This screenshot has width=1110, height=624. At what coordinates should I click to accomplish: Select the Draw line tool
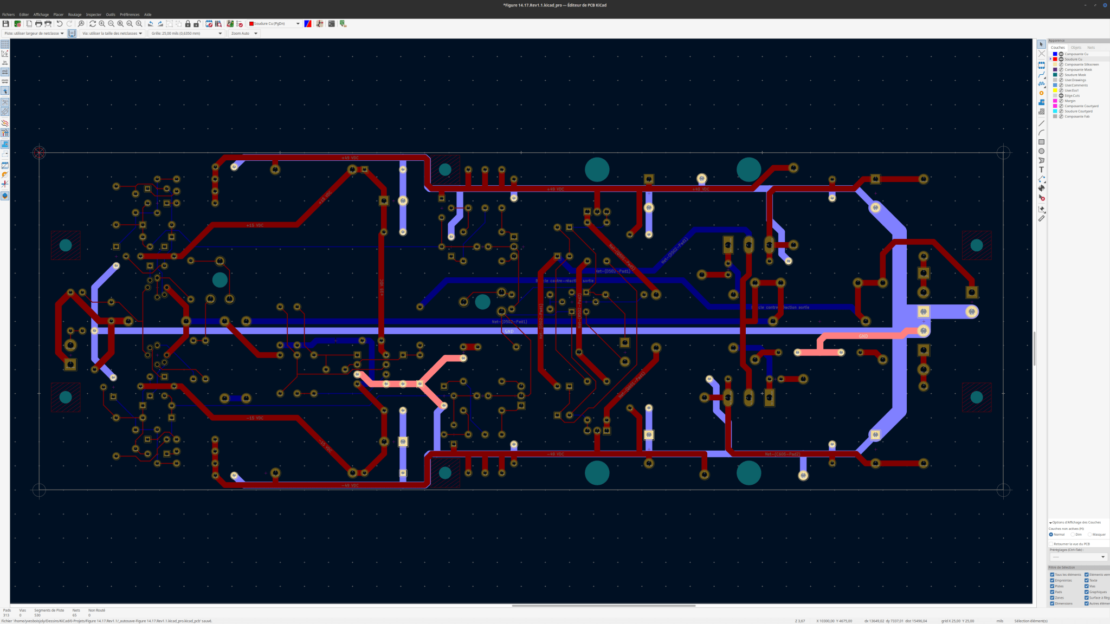coord(1041,123)
